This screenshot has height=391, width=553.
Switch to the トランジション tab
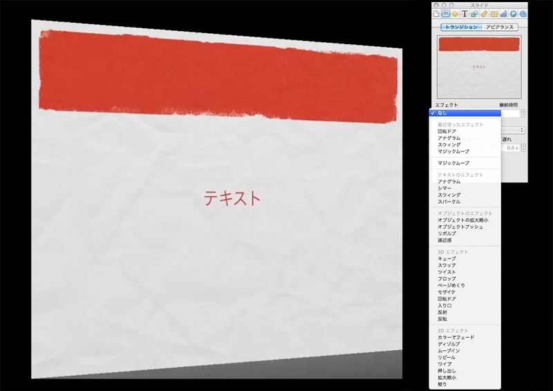460,27
